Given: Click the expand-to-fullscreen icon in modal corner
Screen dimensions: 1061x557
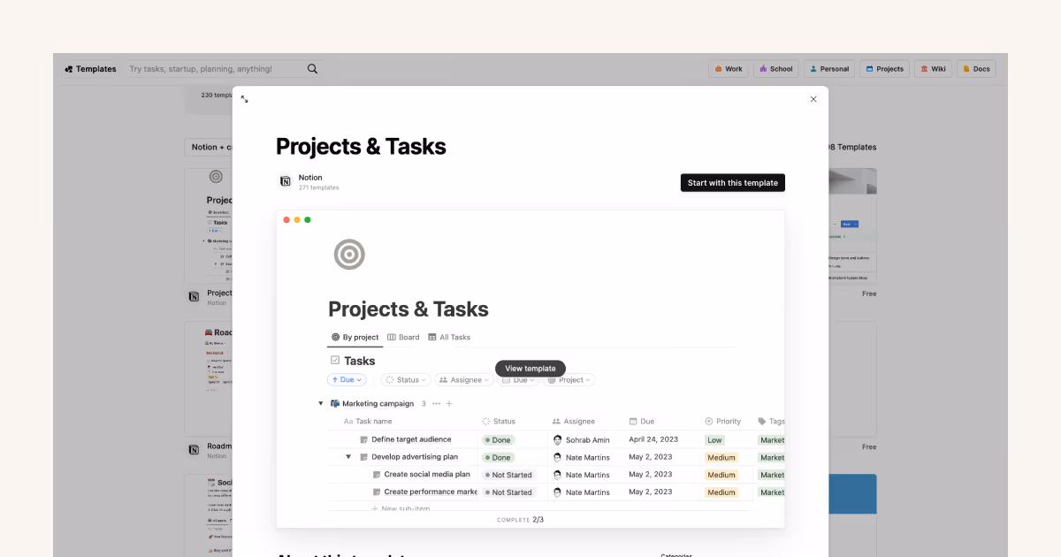Looking at the screenshot, I should tap(245, 99).
